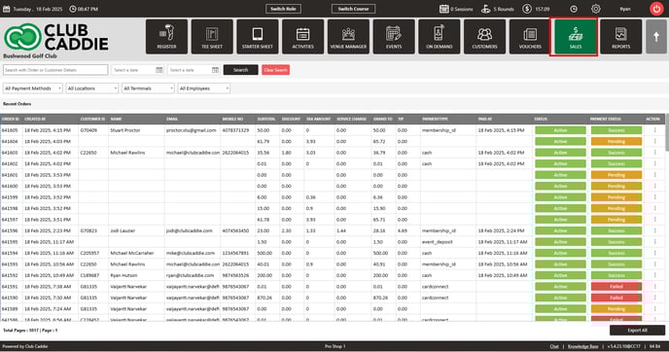The width and height of the screenshot is (669, 352).
Task: Open the Events tab
Action: [394, 37]
